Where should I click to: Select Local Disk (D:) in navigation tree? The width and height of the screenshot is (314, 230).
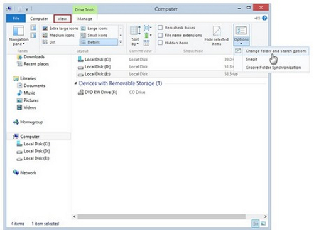pyautogui.click(x=33, y=151)
